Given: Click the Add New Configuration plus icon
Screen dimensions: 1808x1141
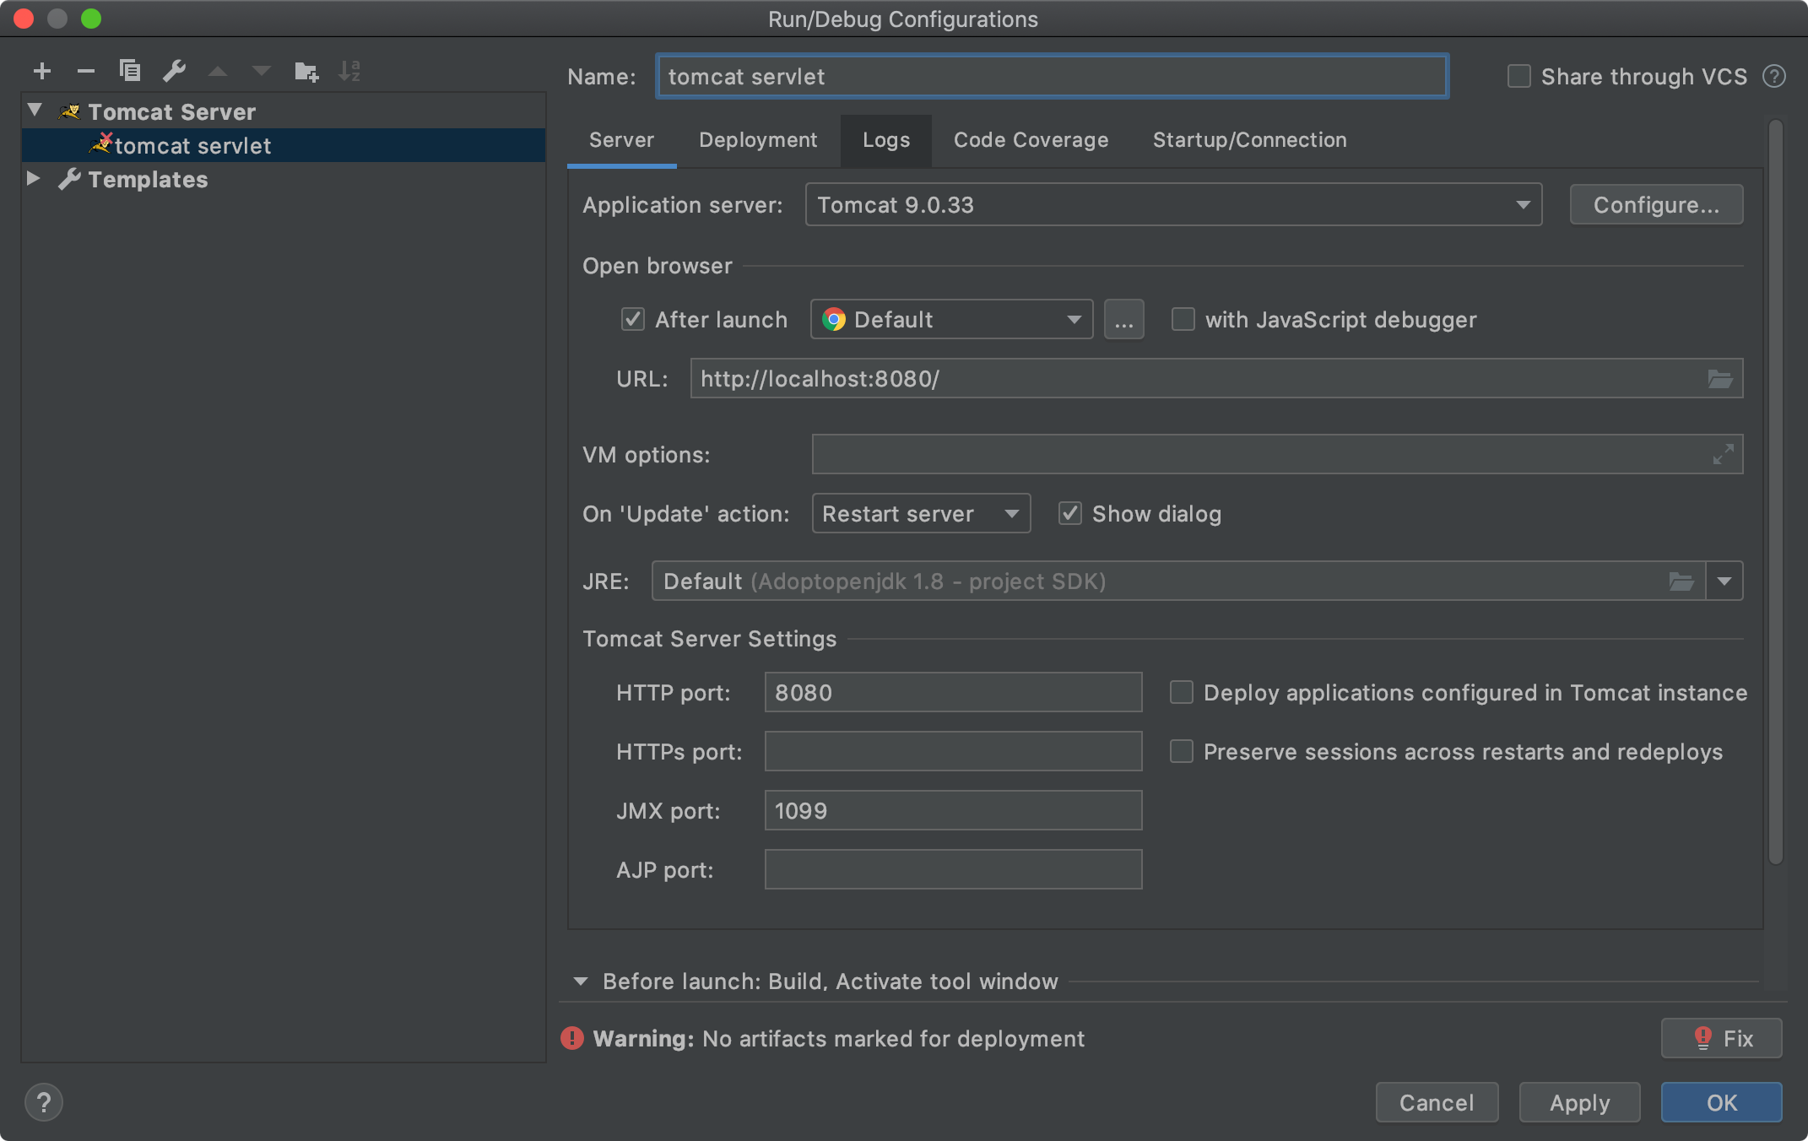Looking at the screenshot, I should pyautogui.click(x=42, y=72).
